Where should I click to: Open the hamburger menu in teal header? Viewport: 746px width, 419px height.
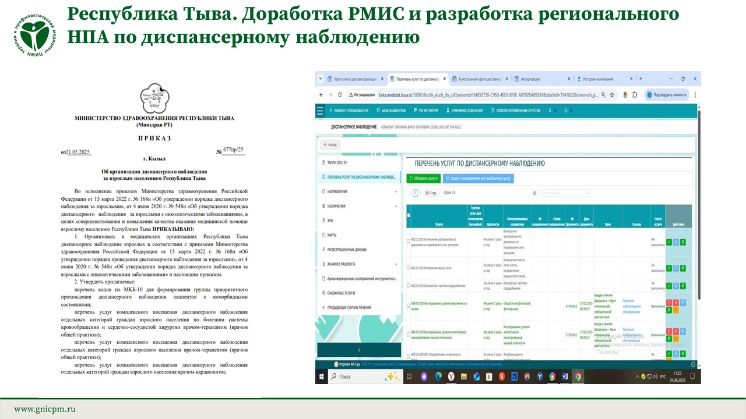click(x=320, y=111)
